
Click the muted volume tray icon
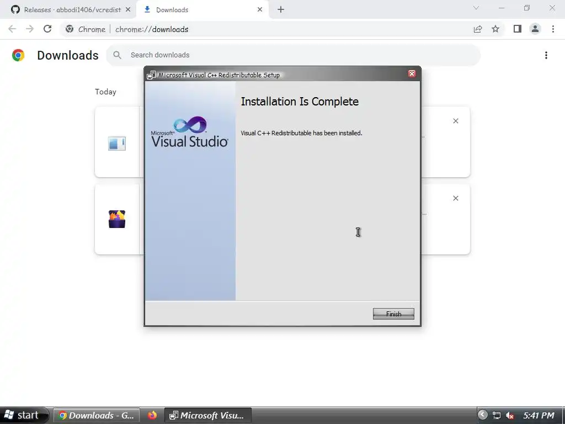(509, 415)
